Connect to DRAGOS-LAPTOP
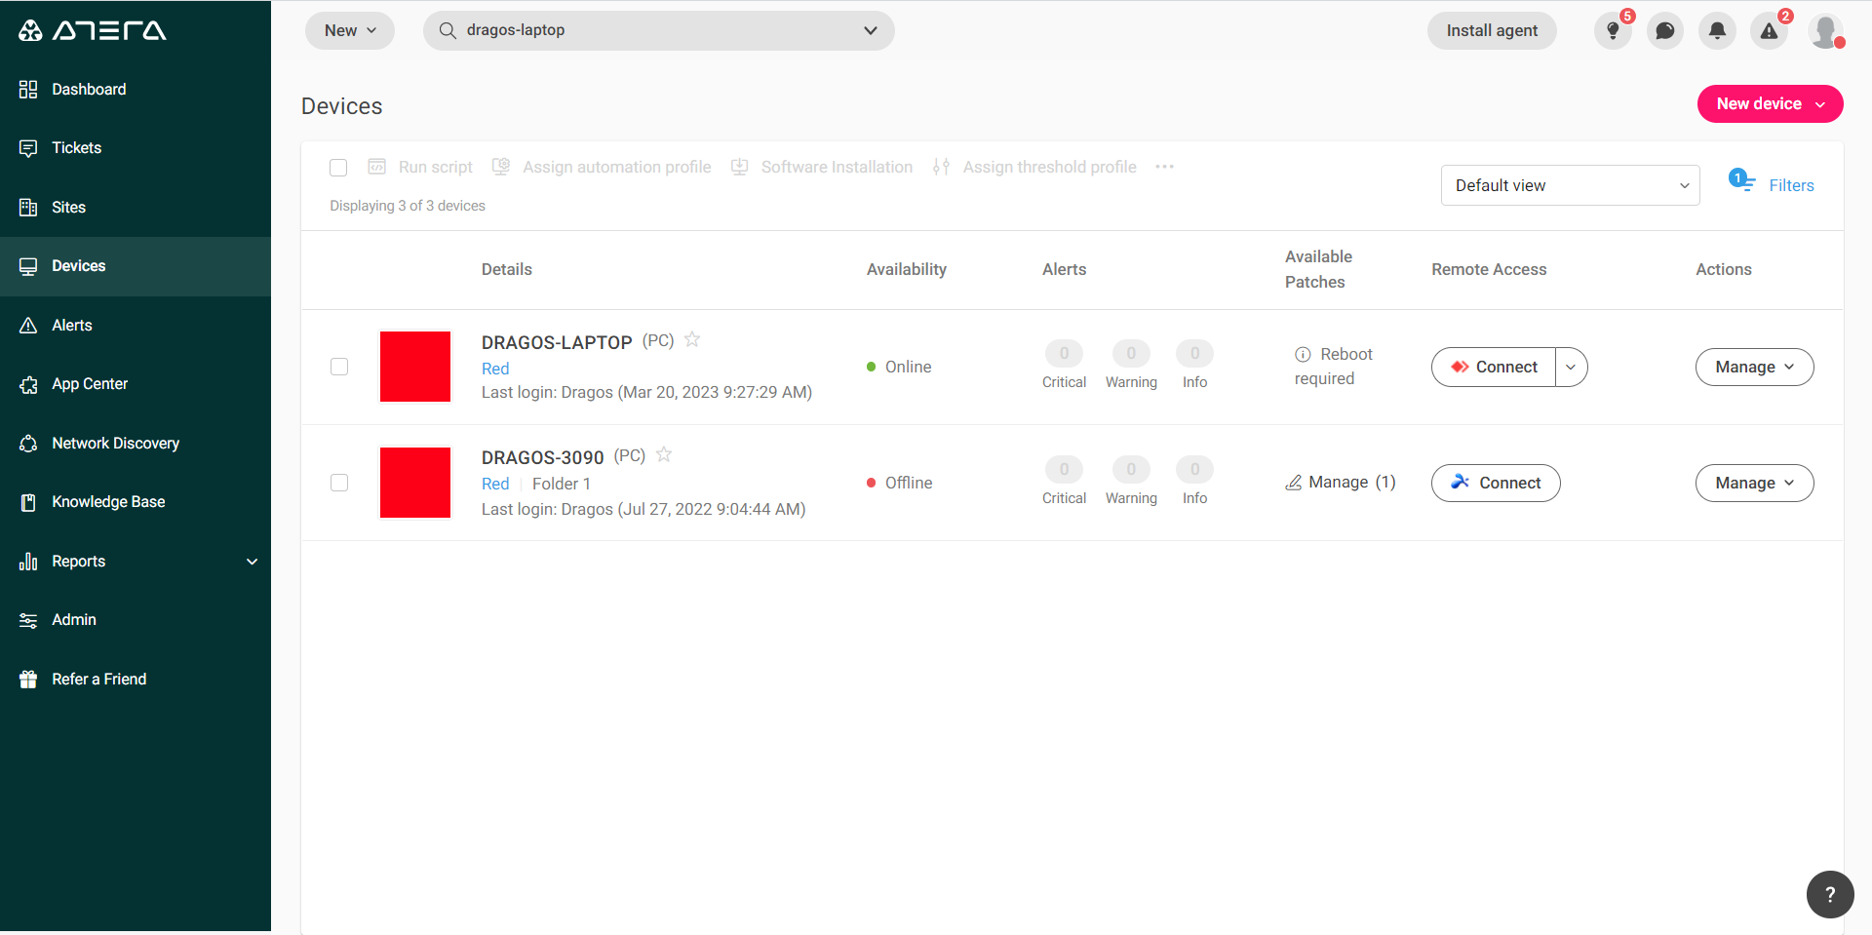This screenshot has height=935, width=1872. point(1494,367)
